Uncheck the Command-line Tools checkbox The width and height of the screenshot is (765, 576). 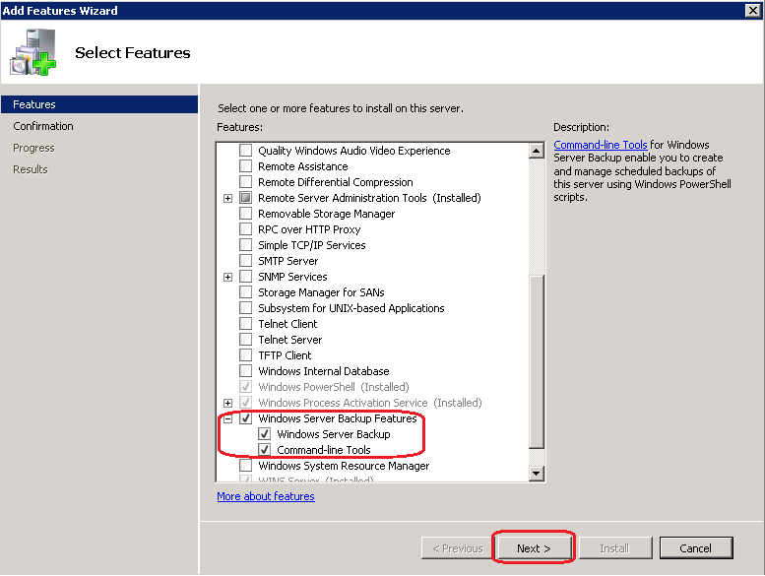264,450
